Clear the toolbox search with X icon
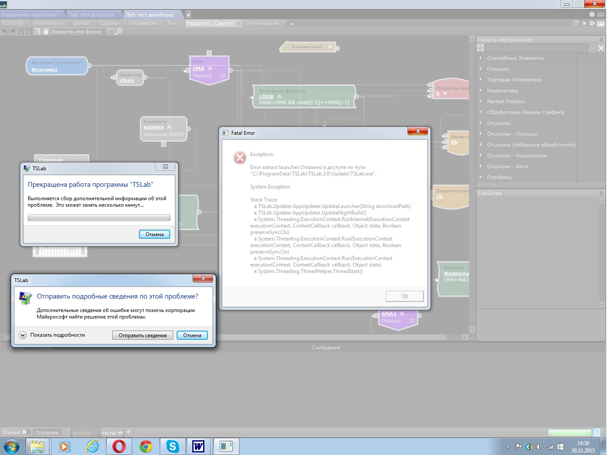This screenshot has width=608, height=455. (601, 48)
